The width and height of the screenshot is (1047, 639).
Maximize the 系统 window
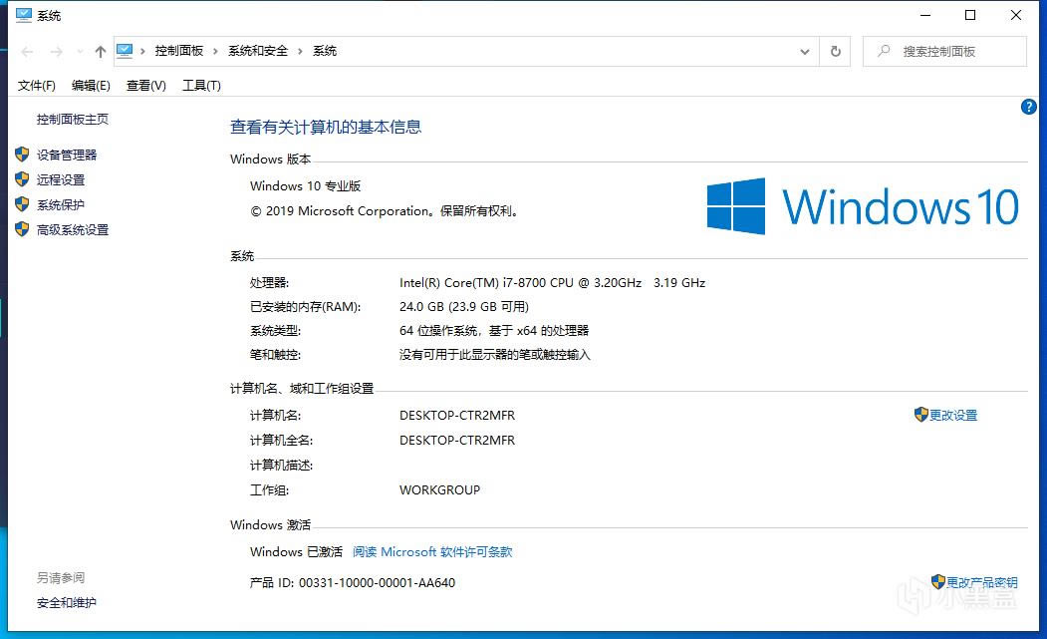(970, 15)
